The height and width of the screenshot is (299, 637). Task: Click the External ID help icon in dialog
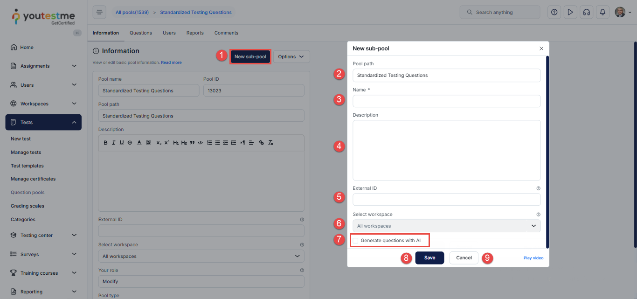click(x=538, y=188)
